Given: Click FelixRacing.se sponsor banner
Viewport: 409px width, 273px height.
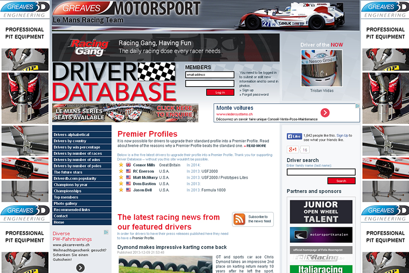Looking at the screenshot, I should [x=321, y=254].
